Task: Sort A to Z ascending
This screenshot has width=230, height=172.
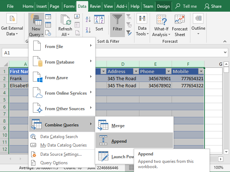Action: pos(88,19)
